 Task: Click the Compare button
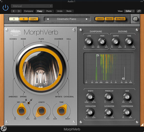[28, 11]
